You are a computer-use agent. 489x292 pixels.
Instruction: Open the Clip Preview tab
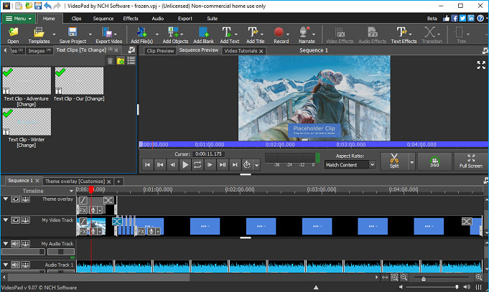coord(160,50)
